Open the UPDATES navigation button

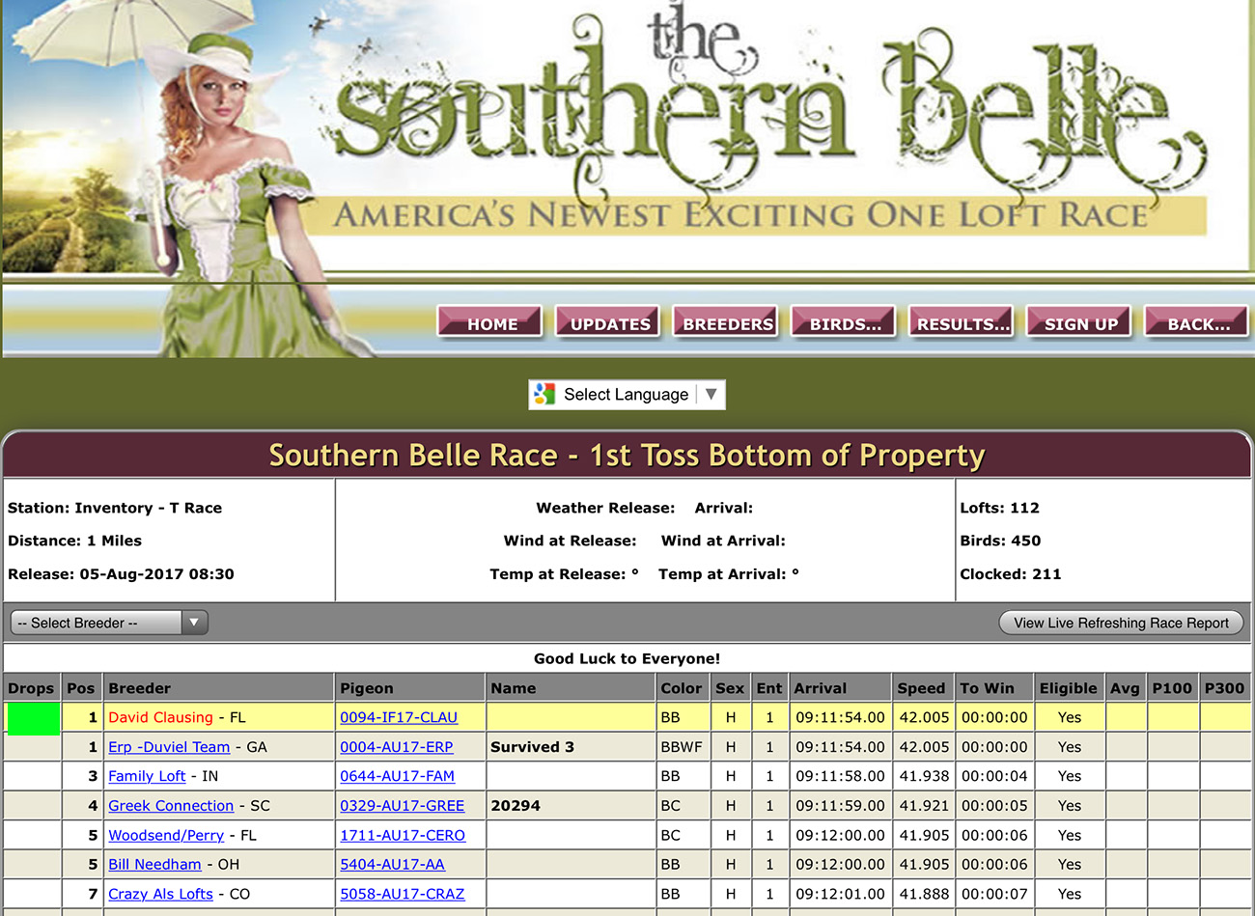[608, 322]
